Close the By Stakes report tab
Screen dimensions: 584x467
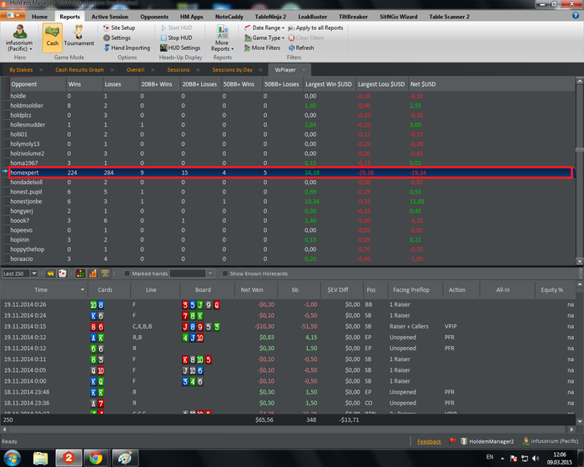click(41, 70)
